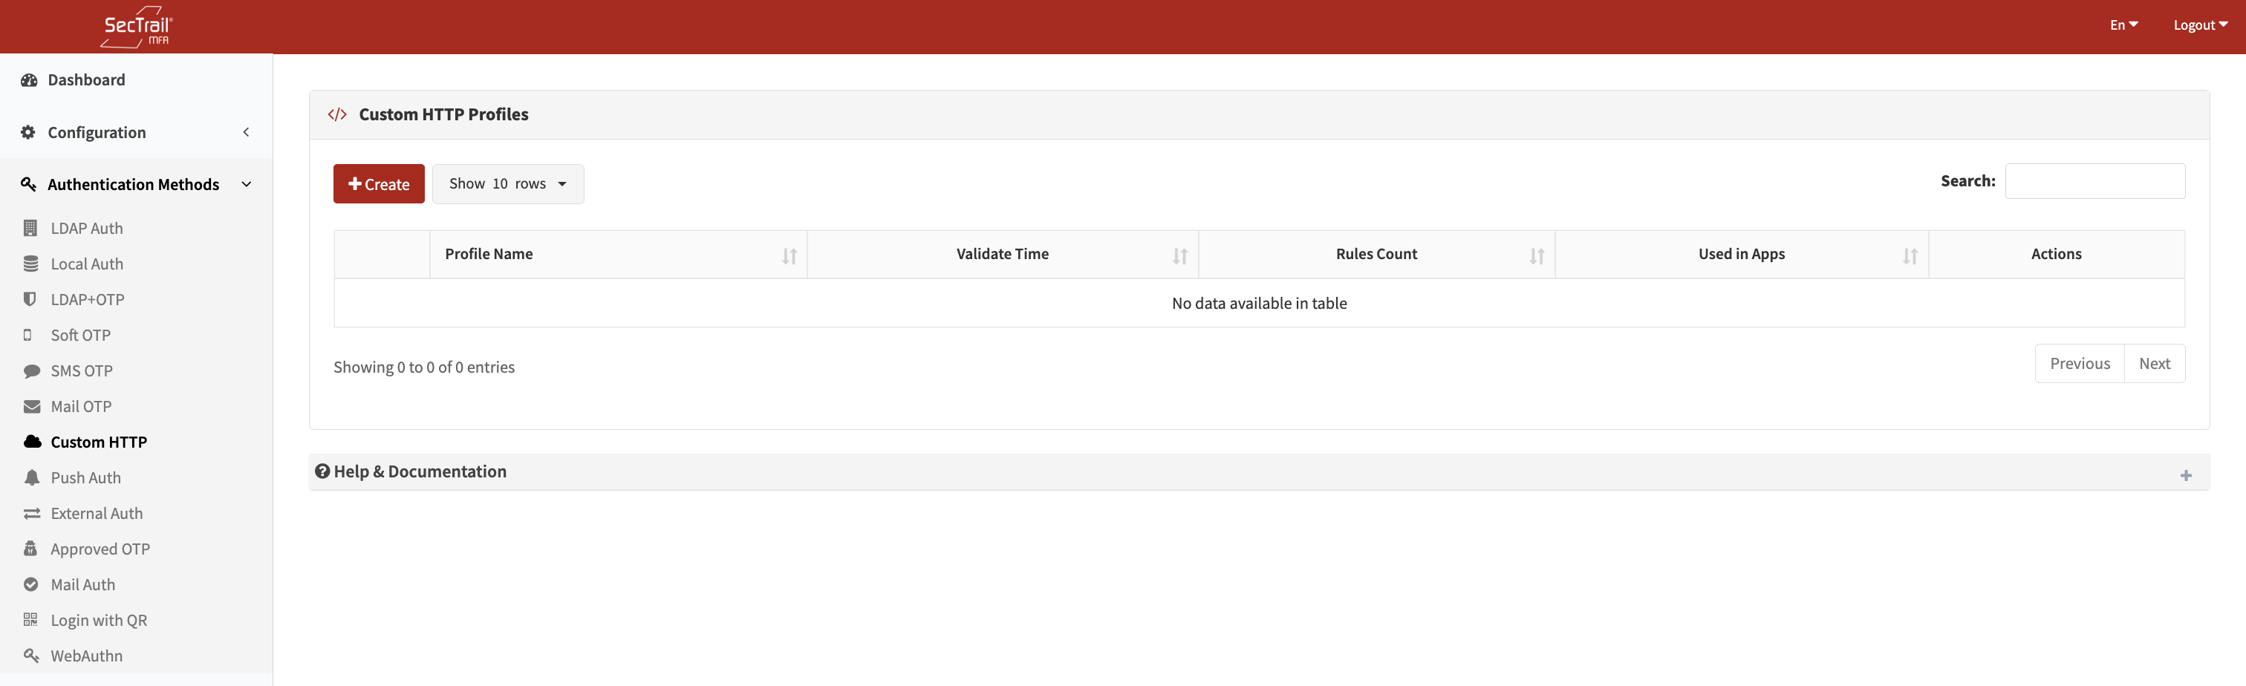Open the En language menu

click(2122, 24)
